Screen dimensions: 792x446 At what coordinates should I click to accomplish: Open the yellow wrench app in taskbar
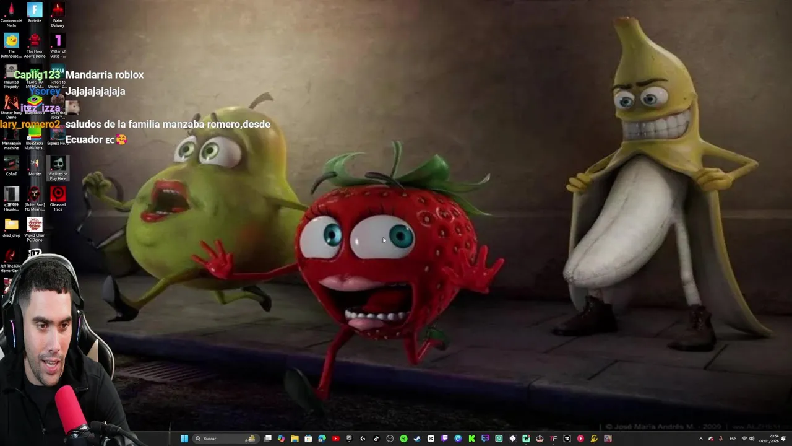594,439
